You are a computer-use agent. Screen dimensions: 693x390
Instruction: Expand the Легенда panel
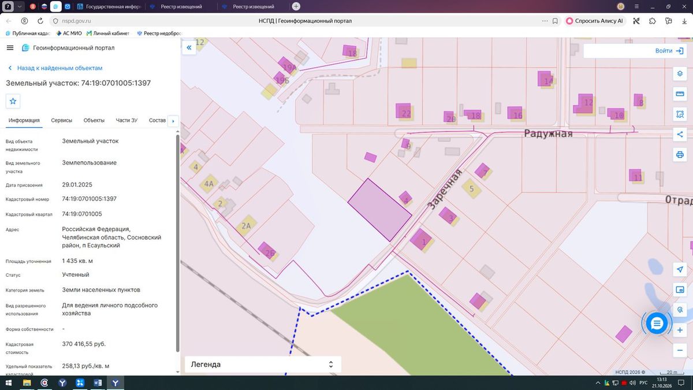coord(263,365)
